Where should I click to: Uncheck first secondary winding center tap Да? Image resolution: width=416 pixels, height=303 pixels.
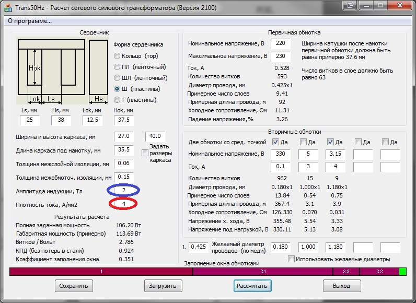click(276, 142)
